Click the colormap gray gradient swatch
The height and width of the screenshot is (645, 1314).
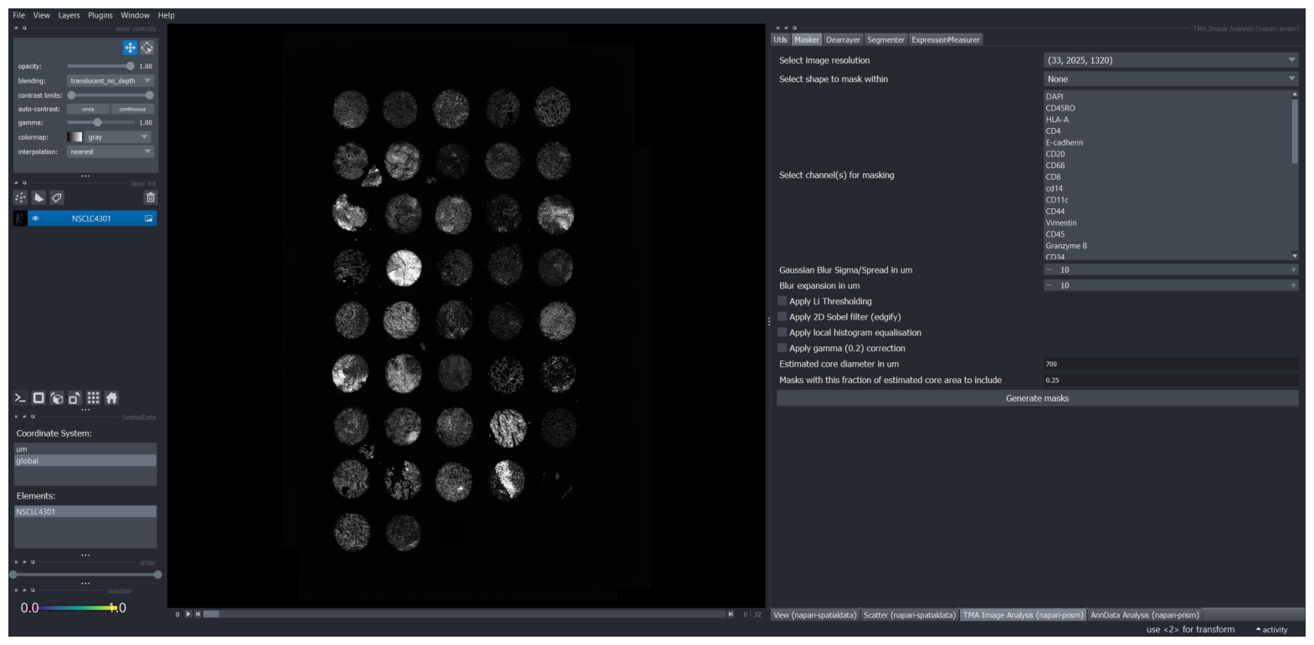(74, 137)
